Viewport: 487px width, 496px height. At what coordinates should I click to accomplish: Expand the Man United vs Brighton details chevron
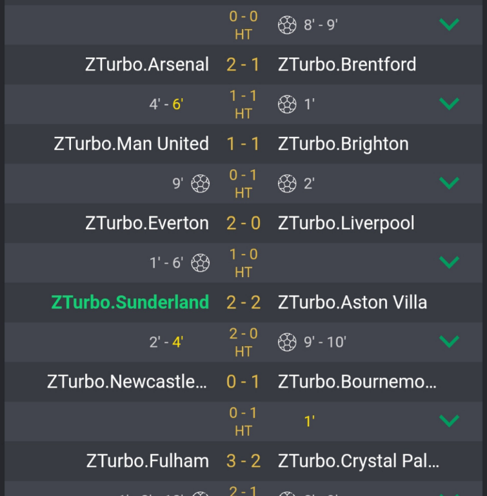449,183
